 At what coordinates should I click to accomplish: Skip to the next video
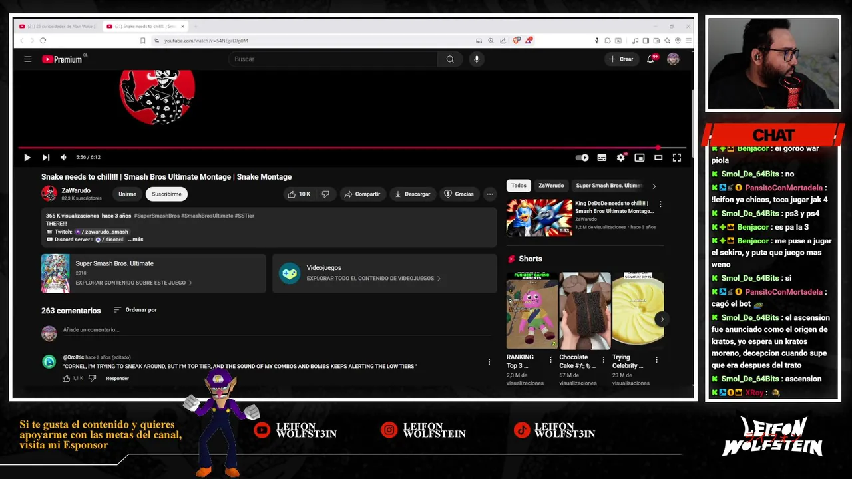point(45,158)
